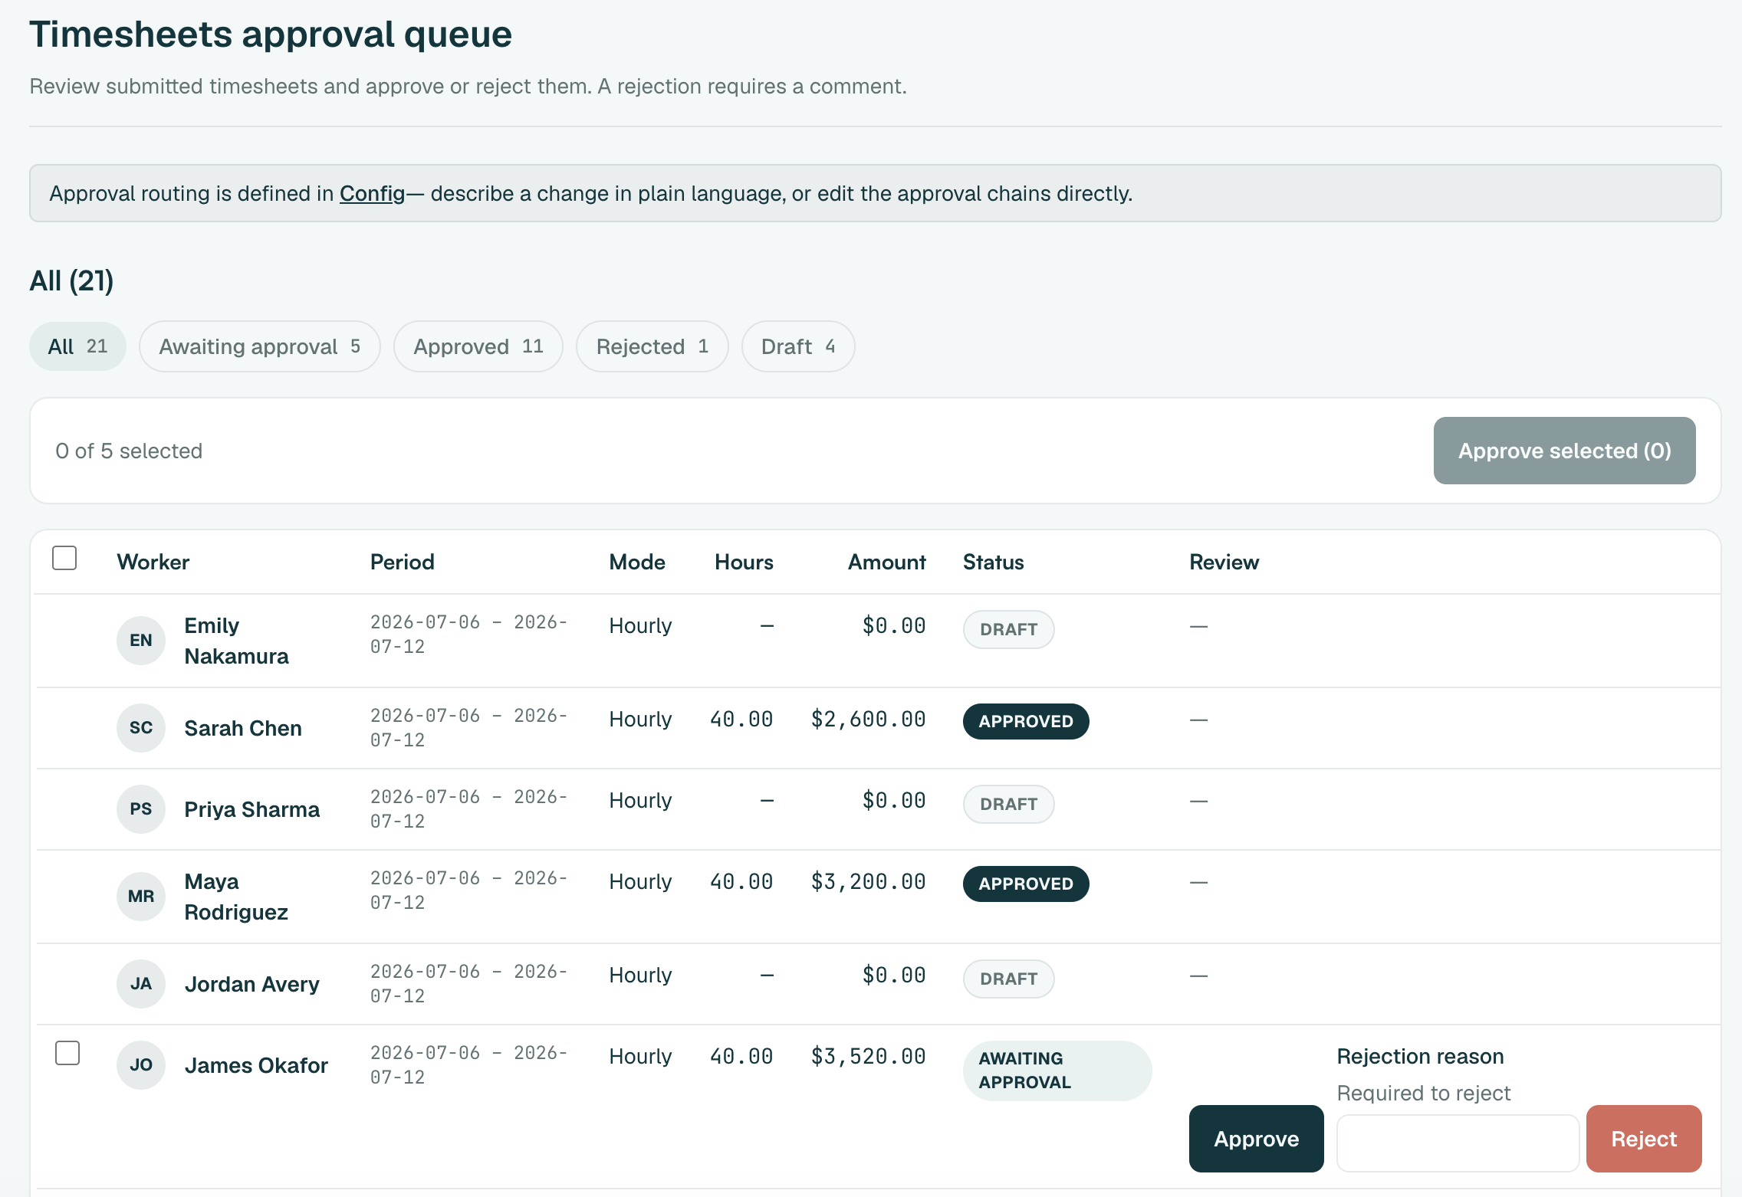Click the APPROVED badge in Sarah Chen's row
The image size is (1742, 1197).
1026,721
